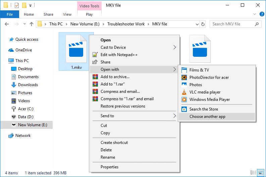The width and height of the screenshot is (266, 177).
Task: Click the OneDrive cloud icon in sidebar
Action: (x=11, y=50)
